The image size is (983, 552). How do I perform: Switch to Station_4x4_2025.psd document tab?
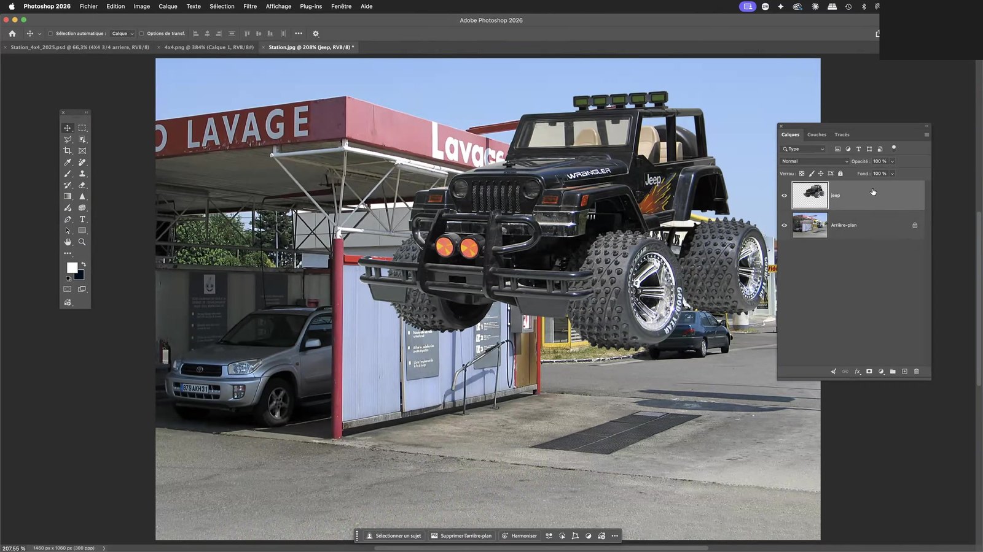pyautogui.click(x=80, y=47)
